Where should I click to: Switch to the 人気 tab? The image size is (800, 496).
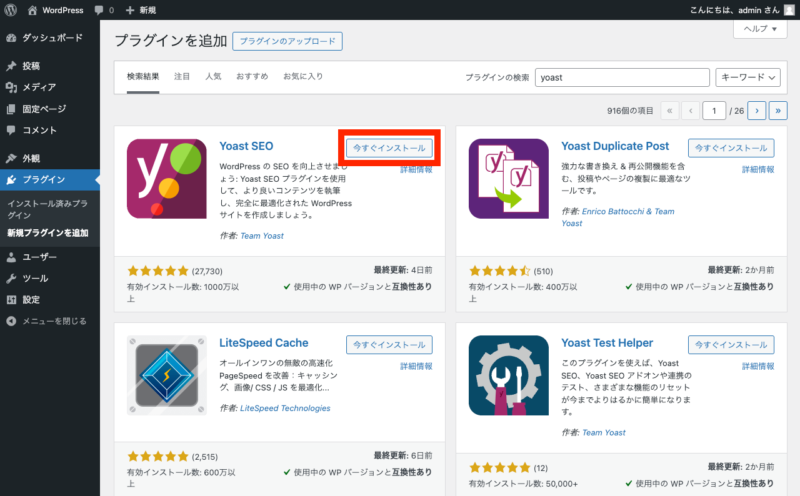point(214,77)
